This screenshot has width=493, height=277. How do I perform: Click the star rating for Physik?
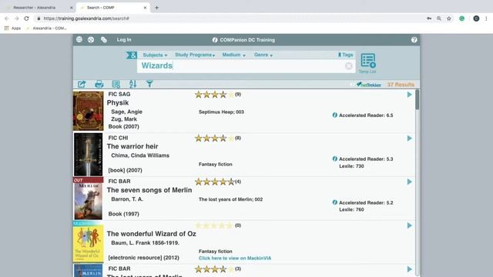coord(214,94)
